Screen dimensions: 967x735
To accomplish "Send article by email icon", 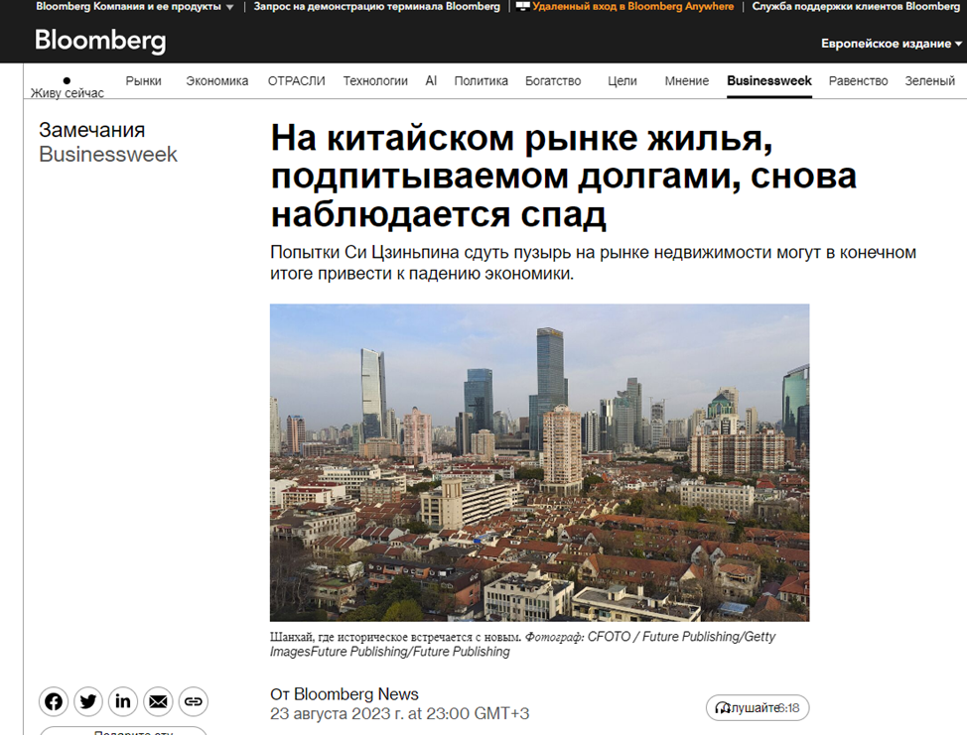I will tap(159, 701).
